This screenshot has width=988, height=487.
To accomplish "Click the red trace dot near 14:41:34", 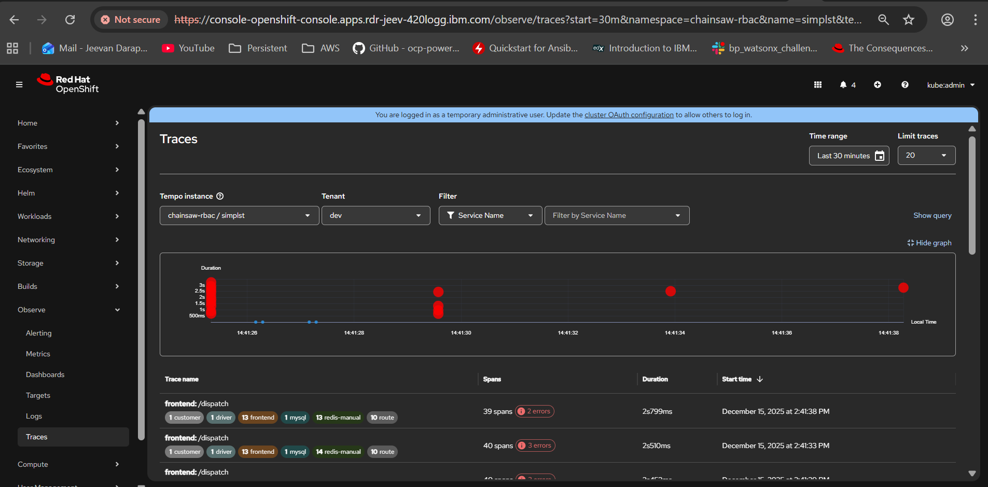I will tap(671, 291).
